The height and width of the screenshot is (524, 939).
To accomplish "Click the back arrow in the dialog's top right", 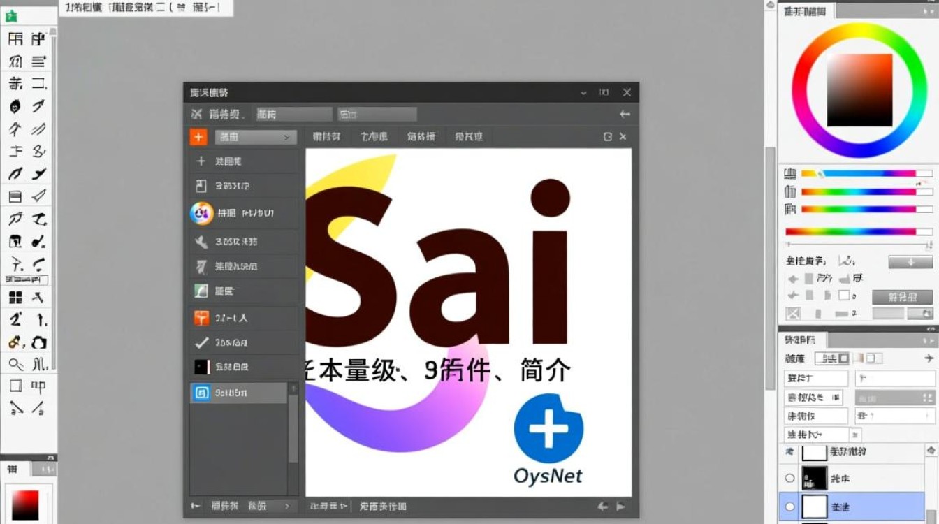I will coord(625,114).
